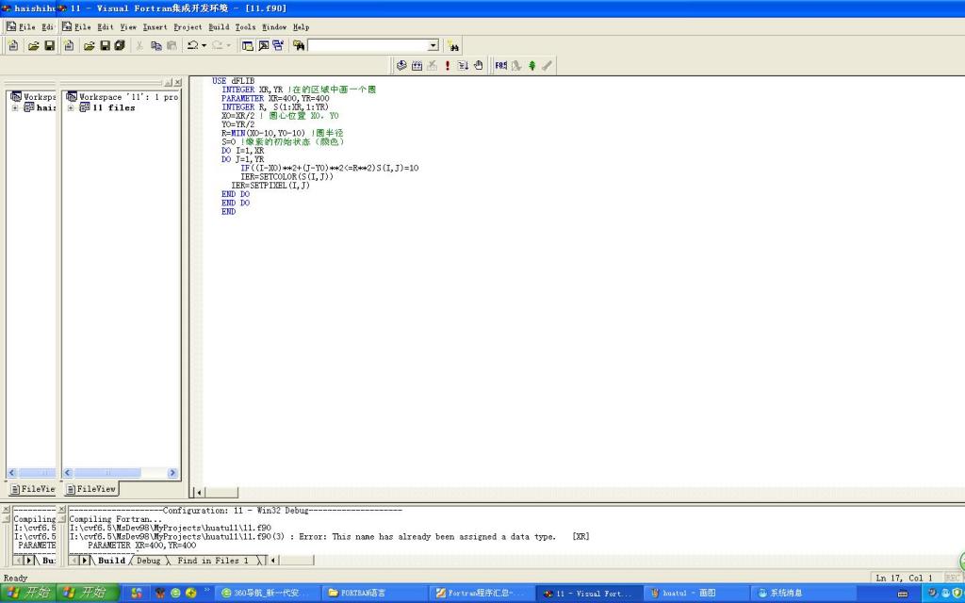Click the Save All multiple-disks icon

click(120, 45)
